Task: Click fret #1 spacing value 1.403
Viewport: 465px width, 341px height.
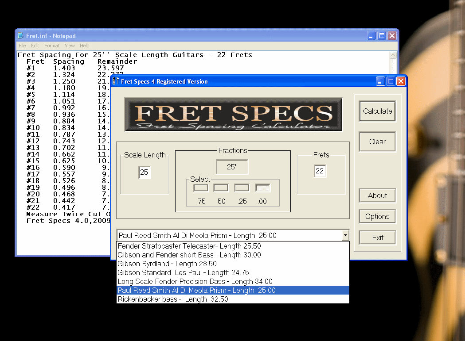Action: (x=64, y=68)
